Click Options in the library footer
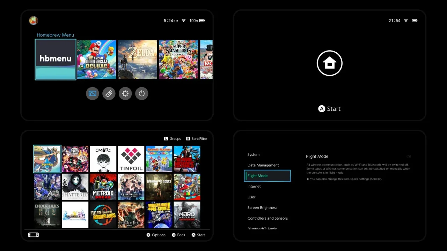Viewport: 447px width, 251px height. [x=156, y=235]
